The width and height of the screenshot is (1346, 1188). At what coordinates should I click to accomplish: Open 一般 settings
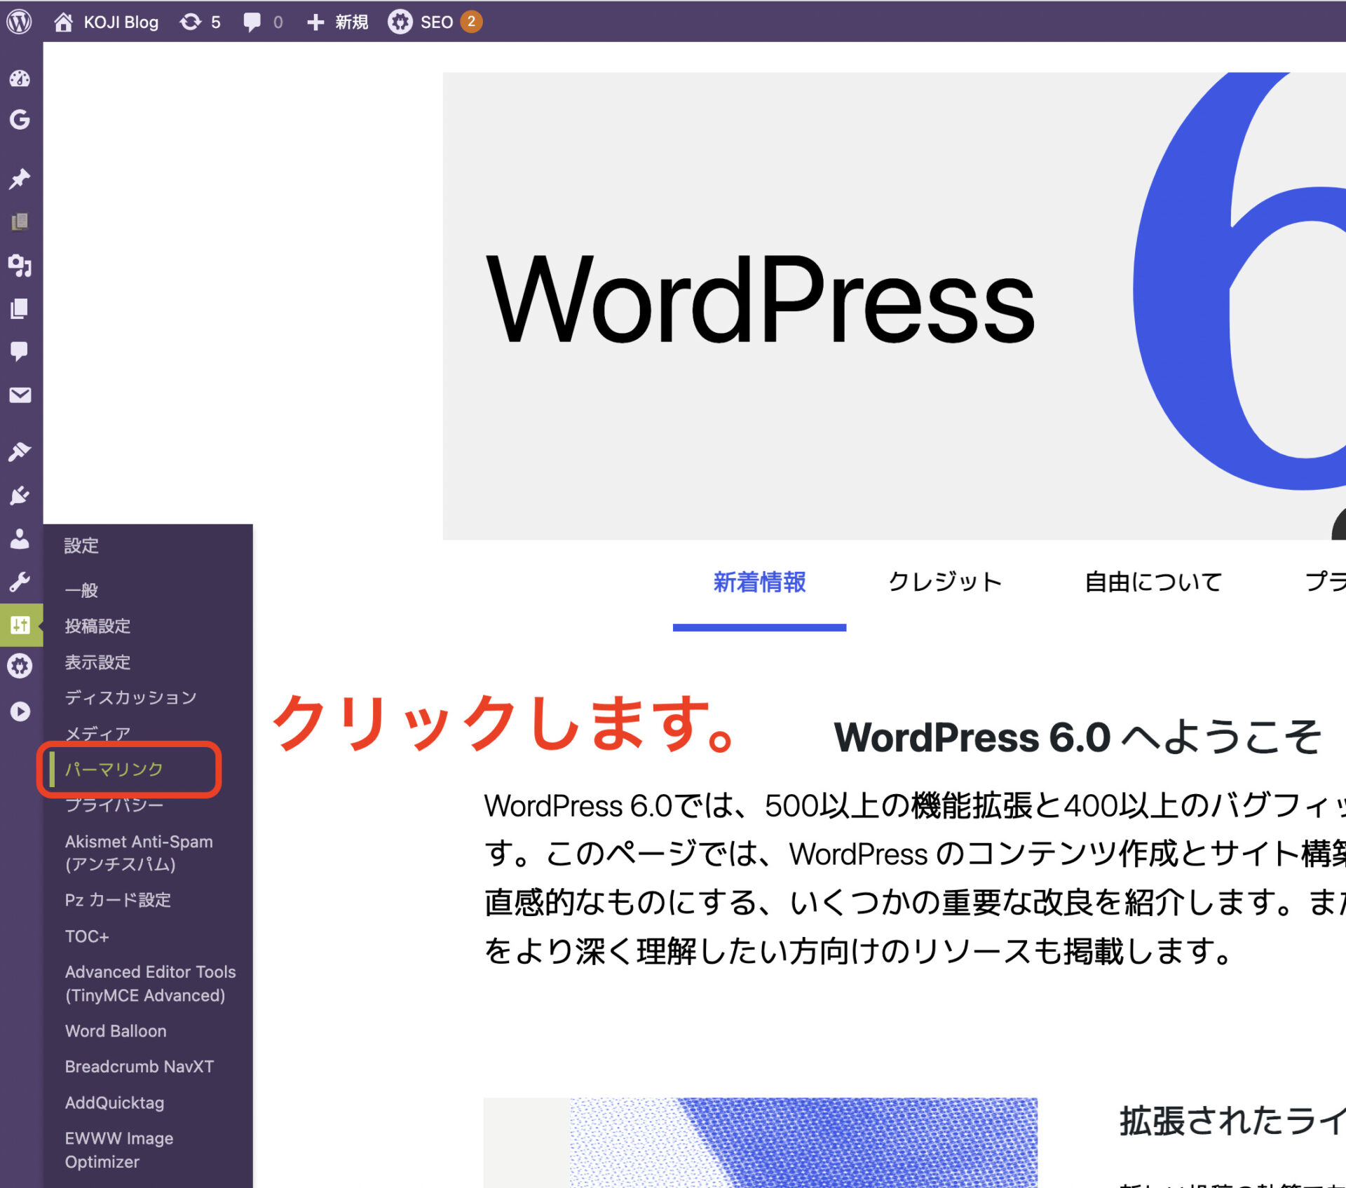coord(81,590)
